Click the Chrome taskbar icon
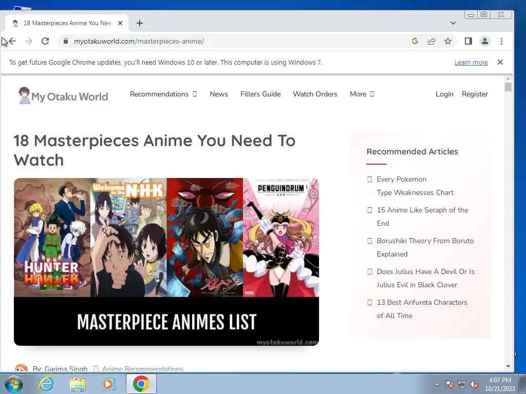This screenshot has height=394, width=526. [141, 384]
